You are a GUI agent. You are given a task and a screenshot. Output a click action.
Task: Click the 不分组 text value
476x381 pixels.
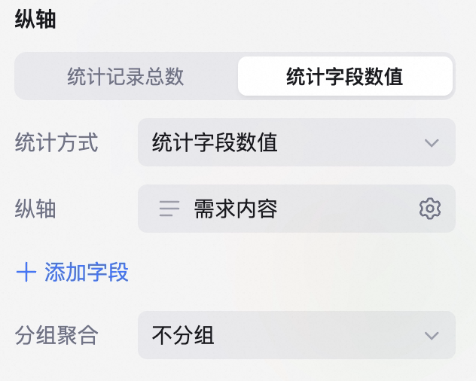183,335
